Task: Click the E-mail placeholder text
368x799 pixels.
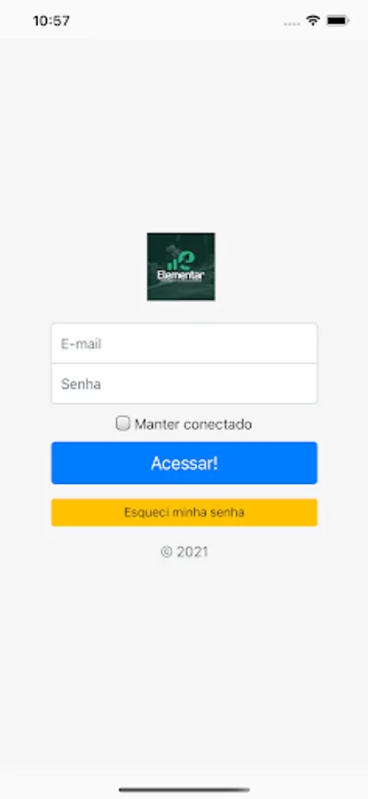Action: tap(82, 344)
